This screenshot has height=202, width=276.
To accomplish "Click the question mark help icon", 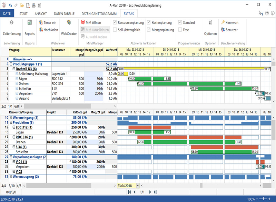I will (267, 13).
